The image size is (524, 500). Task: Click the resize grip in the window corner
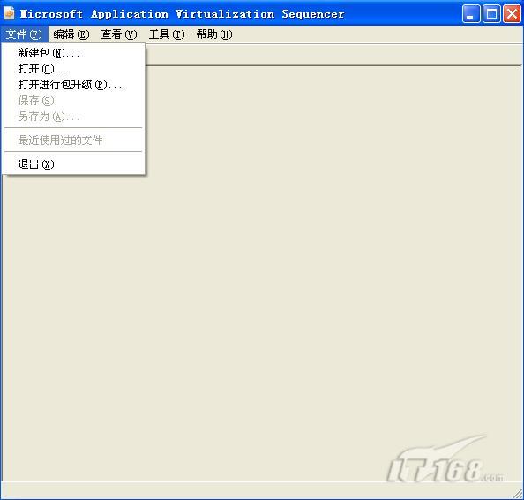pos(517,493)
